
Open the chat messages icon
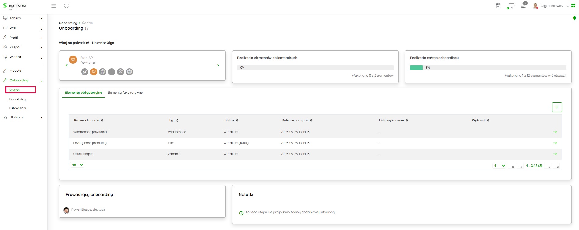coord(511,6)
